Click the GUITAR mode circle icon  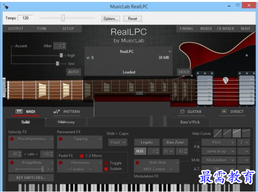(183, 112)
